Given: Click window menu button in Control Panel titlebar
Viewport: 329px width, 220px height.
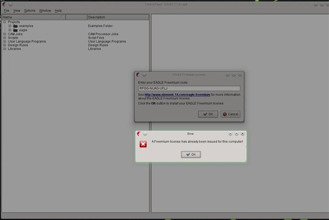Looking at the screenshot, I should click(11, 4).
